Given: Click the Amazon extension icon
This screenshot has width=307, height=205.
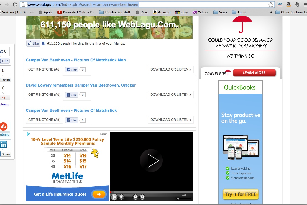Looking at the screenshot, I should (288, 5).
